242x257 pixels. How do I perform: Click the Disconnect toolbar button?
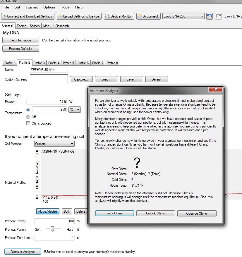tap(148, 16)
